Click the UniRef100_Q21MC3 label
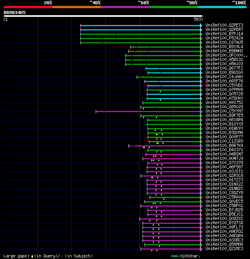 click(224, 248)
